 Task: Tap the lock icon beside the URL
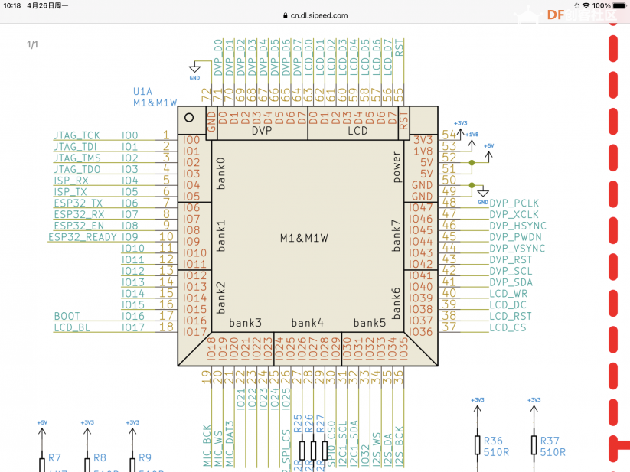tap(286, 15)
